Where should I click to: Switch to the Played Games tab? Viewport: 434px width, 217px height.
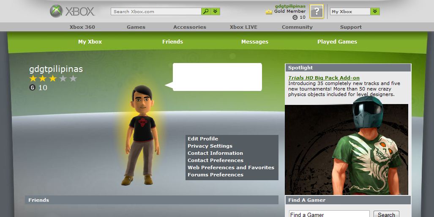pyautogui.click(x=337, y=41)
